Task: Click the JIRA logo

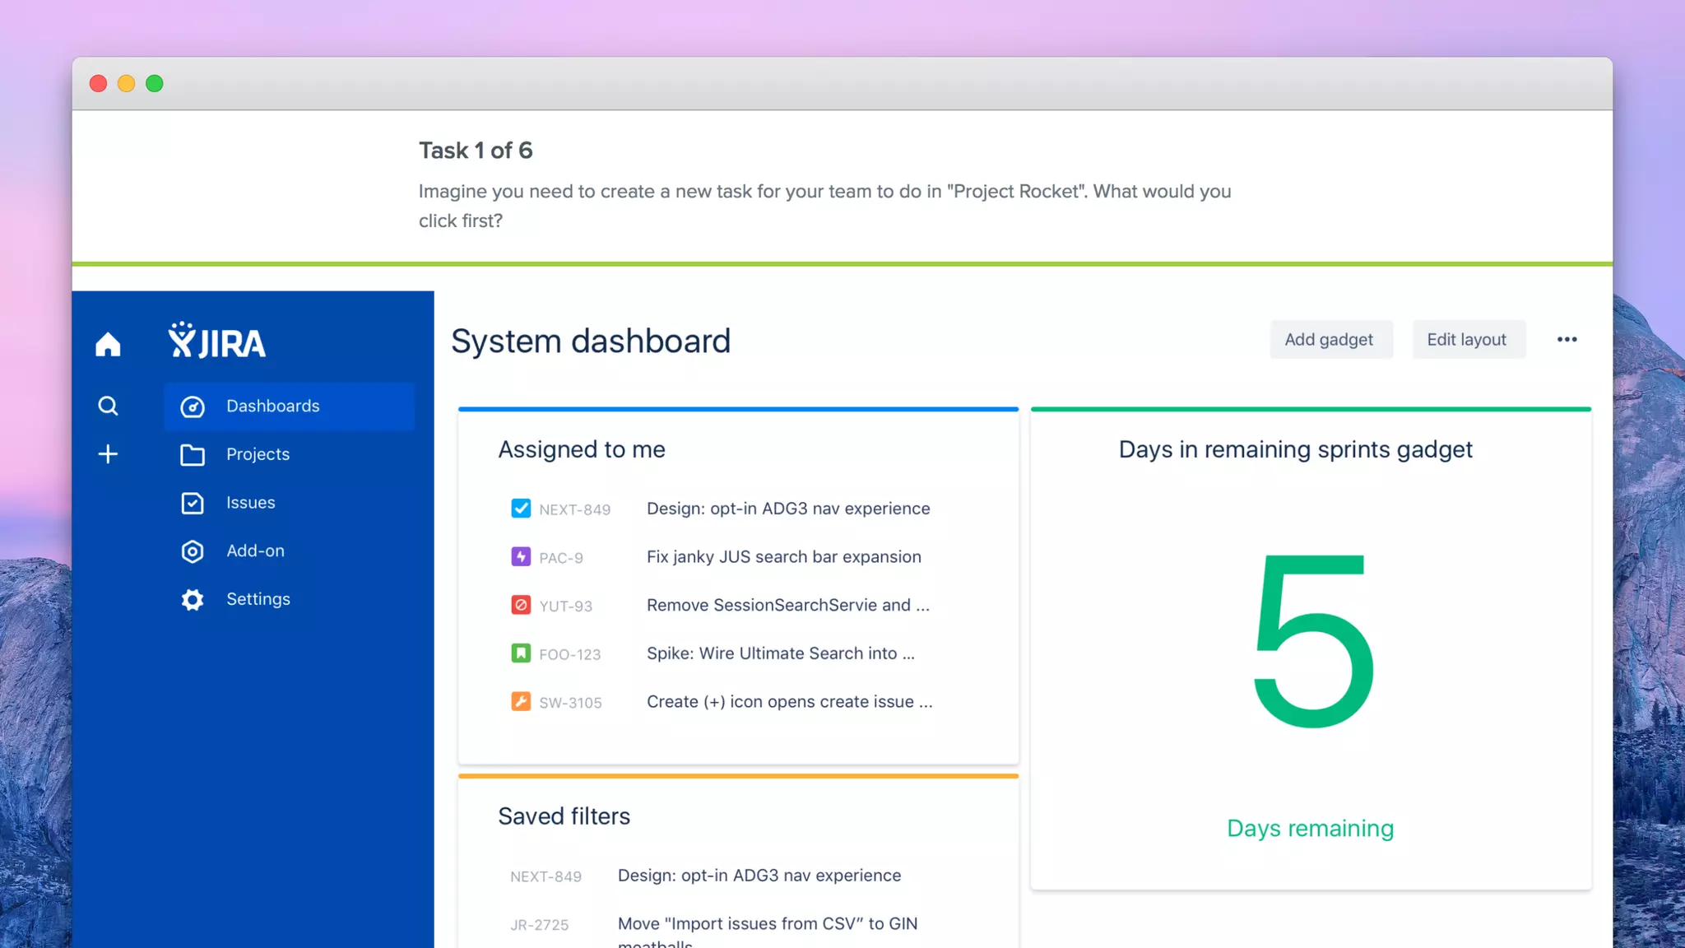Action: pos(217,342)
